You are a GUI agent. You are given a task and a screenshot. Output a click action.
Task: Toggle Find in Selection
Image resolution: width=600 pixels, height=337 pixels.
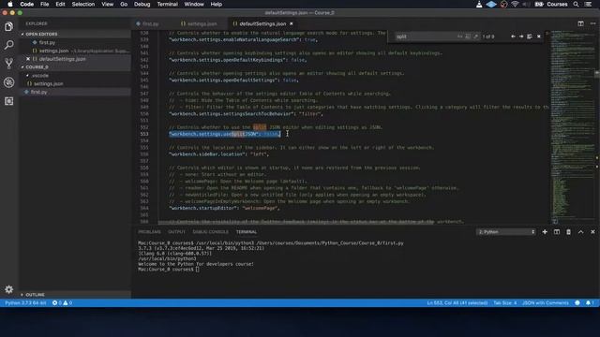point(530,37)
